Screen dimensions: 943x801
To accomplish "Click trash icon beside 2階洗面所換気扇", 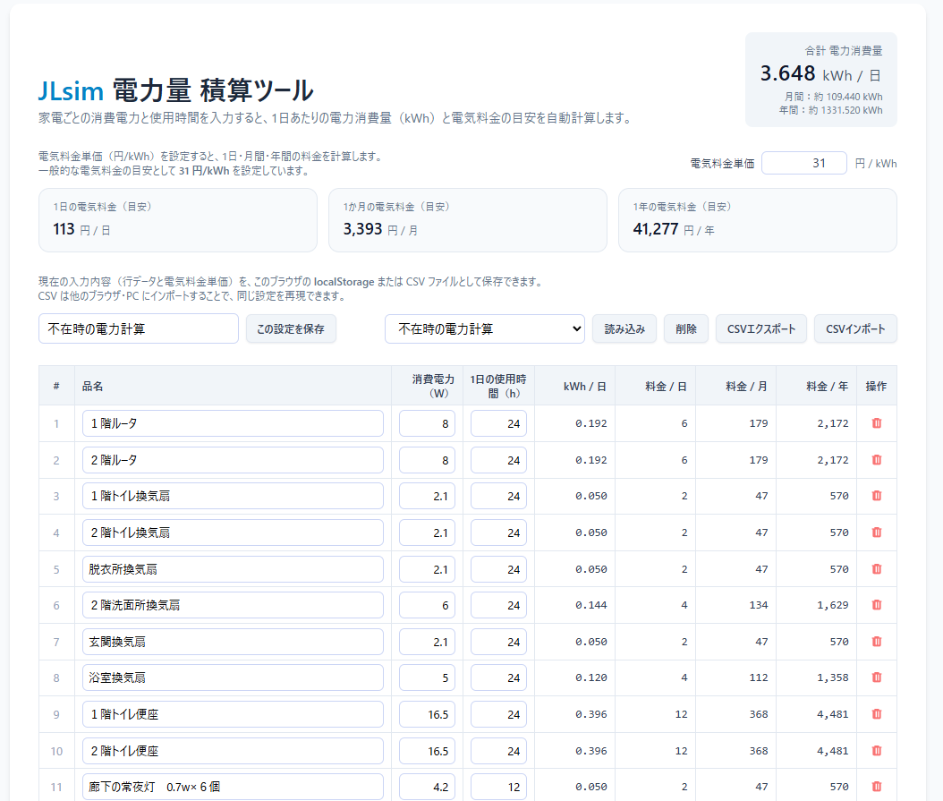I will 876,605.
